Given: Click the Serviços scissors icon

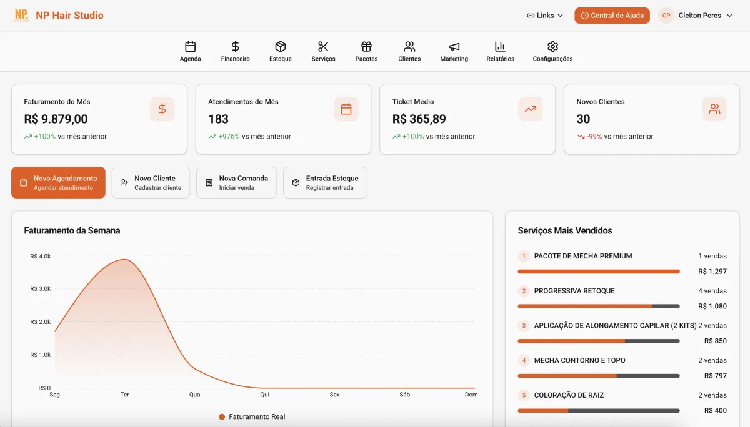Looking at the screenshot, I should (323, 47).
